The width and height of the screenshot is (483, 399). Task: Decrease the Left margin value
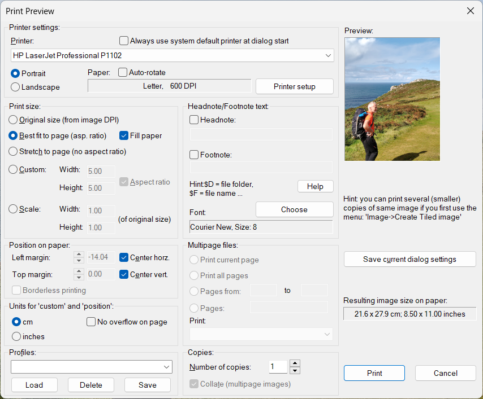click(x=79, y=260)
